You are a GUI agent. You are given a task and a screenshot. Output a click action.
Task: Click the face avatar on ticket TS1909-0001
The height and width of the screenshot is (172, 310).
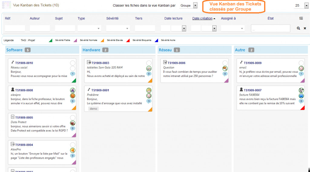[x=149, y=90]
